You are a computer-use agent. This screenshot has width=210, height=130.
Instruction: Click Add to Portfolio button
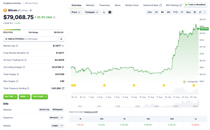tap(30, 39)
